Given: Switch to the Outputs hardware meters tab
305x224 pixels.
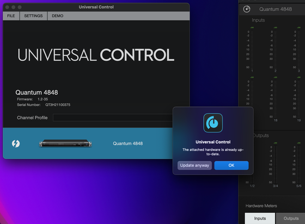Looking at the screenshot, I should [291, 219].
